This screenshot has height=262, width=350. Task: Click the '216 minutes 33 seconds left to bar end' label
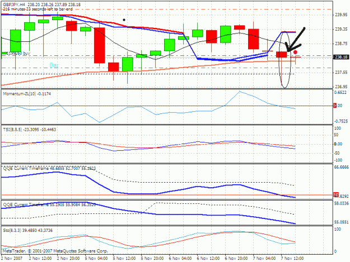pyautogui.click(x=38, y=9)
